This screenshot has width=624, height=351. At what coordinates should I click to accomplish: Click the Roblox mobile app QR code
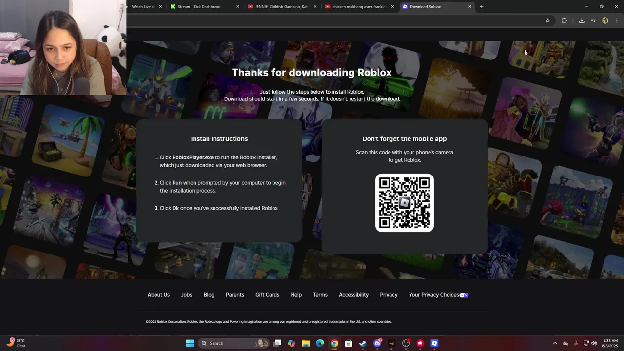tap(405, 203)
